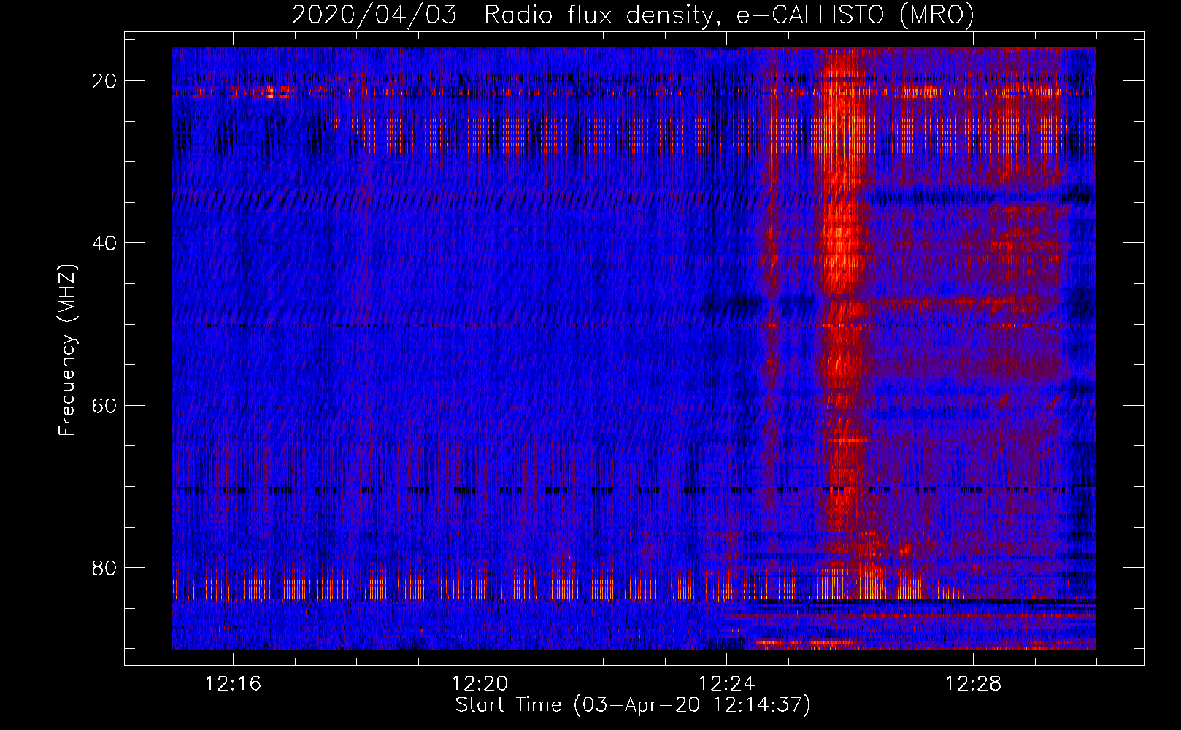The image size is (1181, 730).
Task: Click the 20 MHz frequency tick label
Action: pyautogui.click(x=104, y=81)
